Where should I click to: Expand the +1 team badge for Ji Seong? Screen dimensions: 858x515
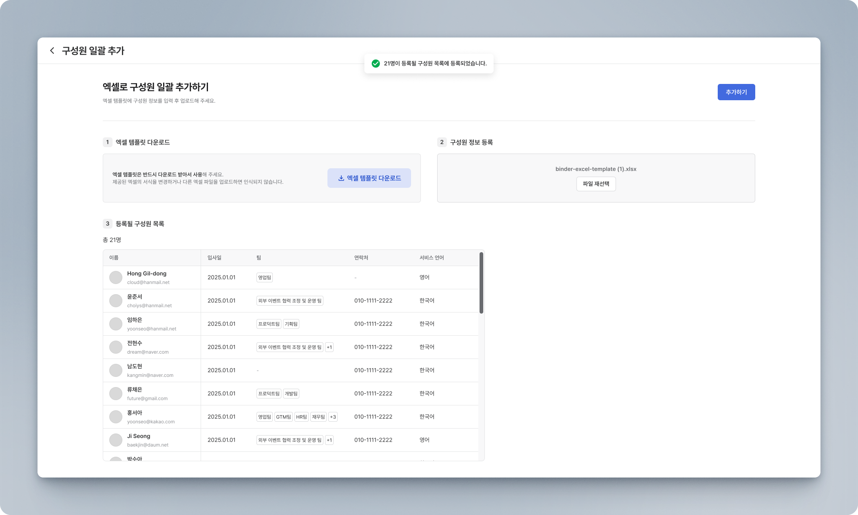[x=329, y=440]
